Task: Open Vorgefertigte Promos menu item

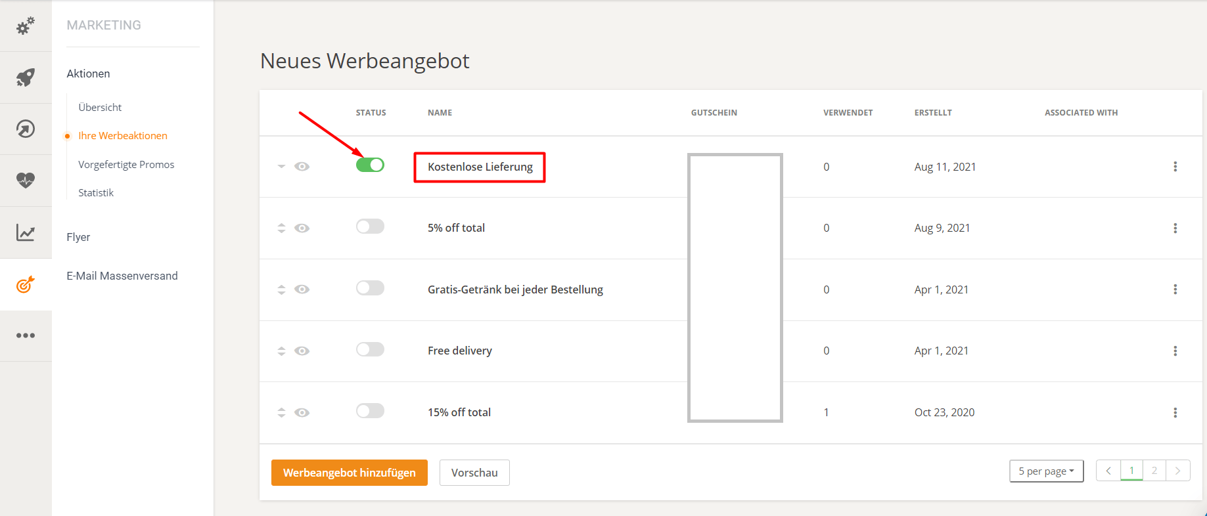Action: [126, 164]
